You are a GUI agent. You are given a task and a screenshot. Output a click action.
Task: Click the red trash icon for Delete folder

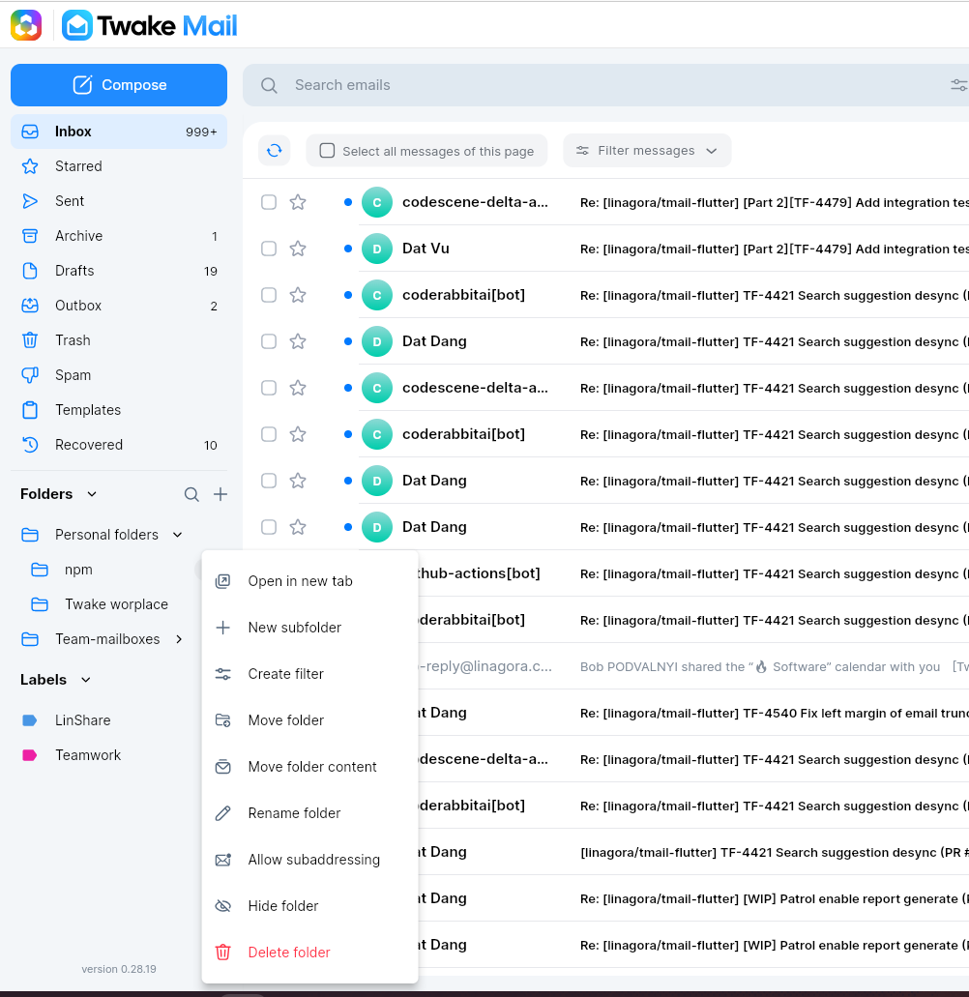pos(222,952)
